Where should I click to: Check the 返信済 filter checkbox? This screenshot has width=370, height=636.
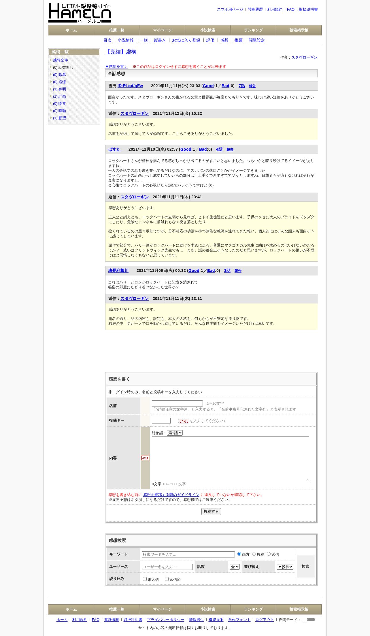(167, 579)
